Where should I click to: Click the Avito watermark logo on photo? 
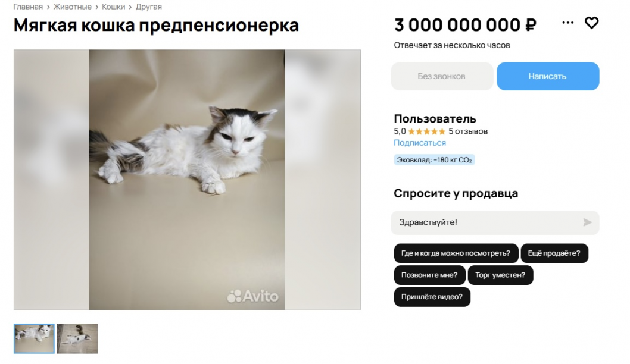point(252,296)
